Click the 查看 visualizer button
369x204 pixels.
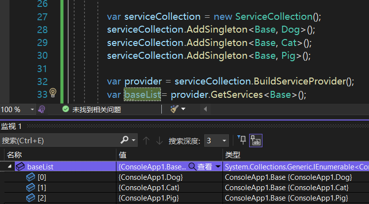[x=200, y=166]
